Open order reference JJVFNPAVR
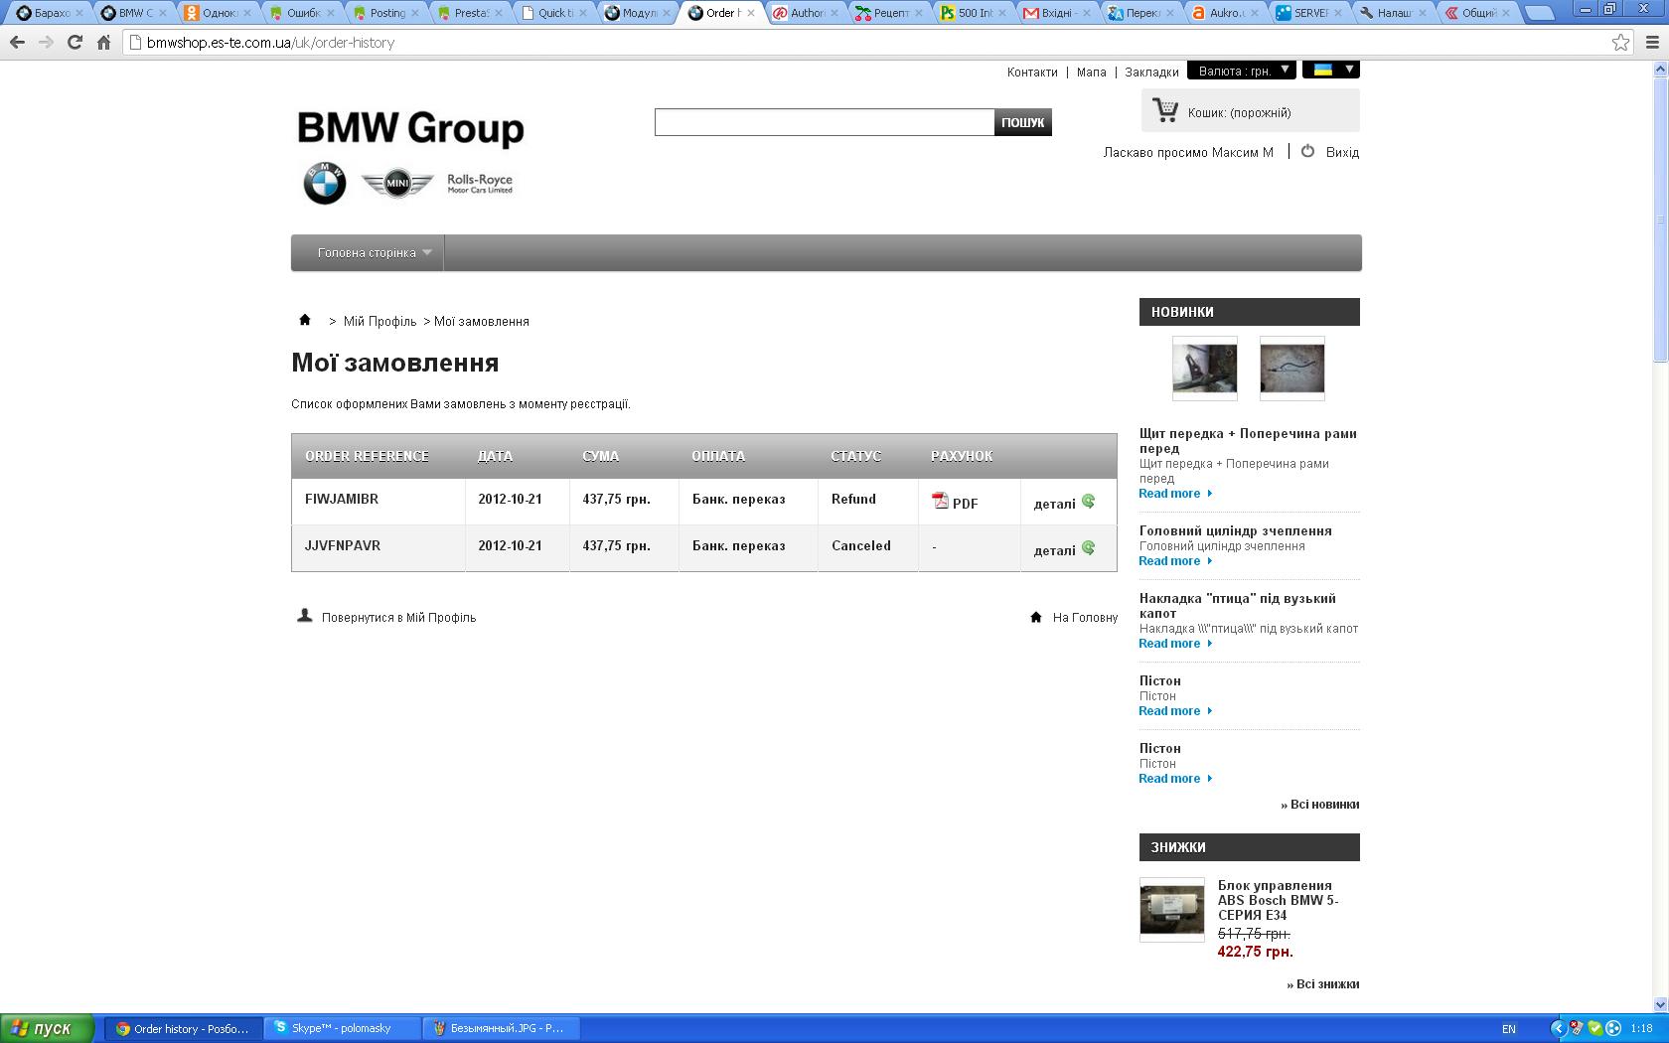 pos(343,545)
